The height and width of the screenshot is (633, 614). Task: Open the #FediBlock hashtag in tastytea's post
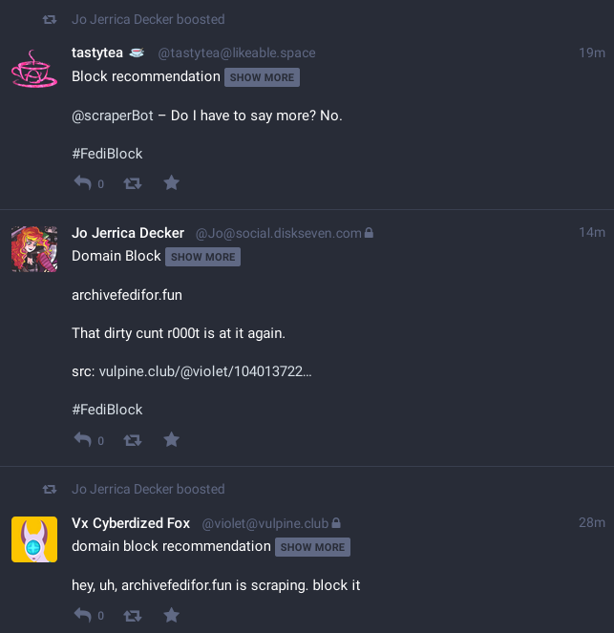click(107, 154)
